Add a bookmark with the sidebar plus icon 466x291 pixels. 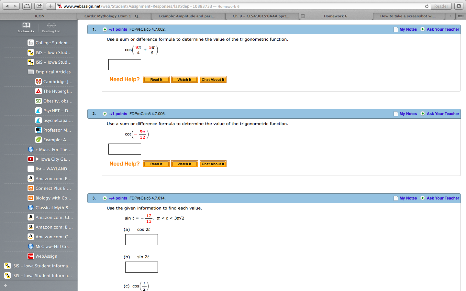[x=5, y=286]
